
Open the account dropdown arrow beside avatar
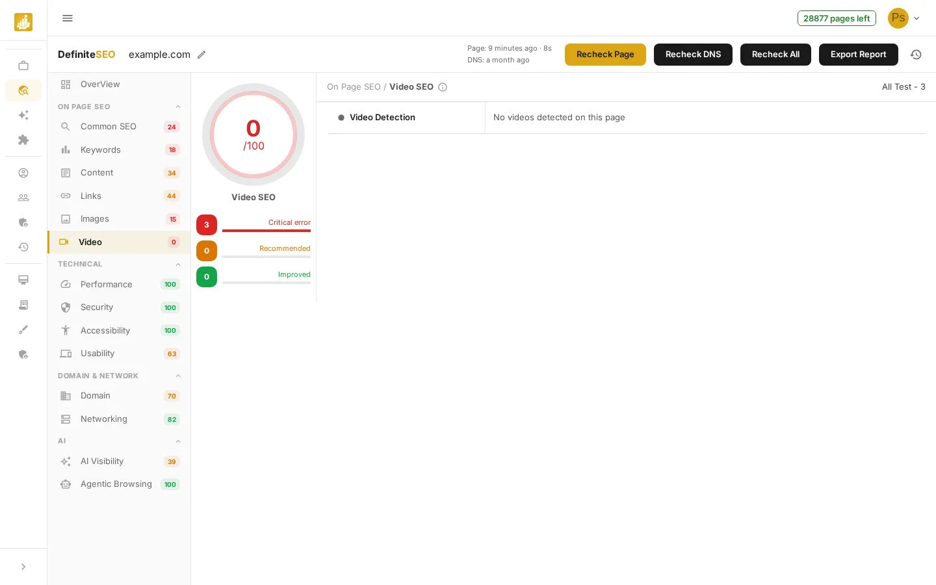[916, 18]
